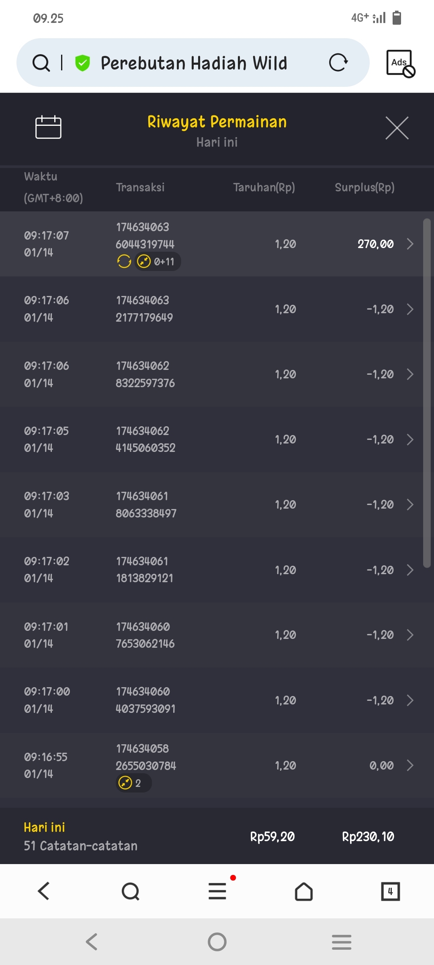This screenshot has width=434, height=965.
Task: Go to the browser home page
Action: coord(304,891)
